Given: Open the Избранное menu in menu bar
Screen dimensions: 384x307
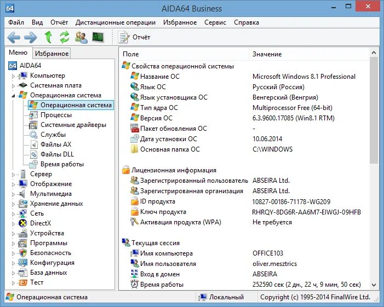Looking at the screenshot, I should (180, 22).
